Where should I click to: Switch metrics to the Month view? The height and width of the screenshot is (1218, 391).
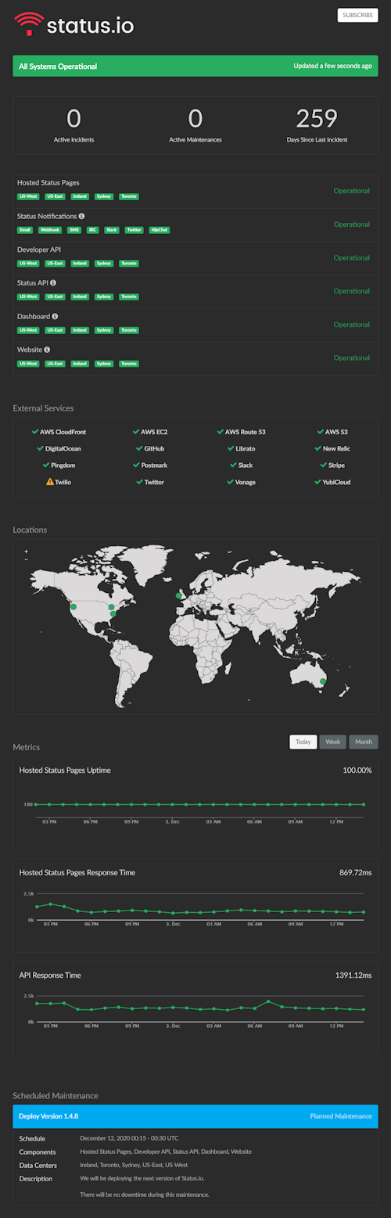(364, 742)
